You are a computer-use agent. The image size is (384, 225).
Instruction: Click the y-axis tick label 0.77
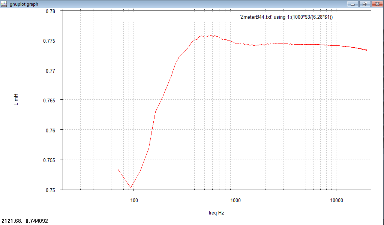pos(51,71)
